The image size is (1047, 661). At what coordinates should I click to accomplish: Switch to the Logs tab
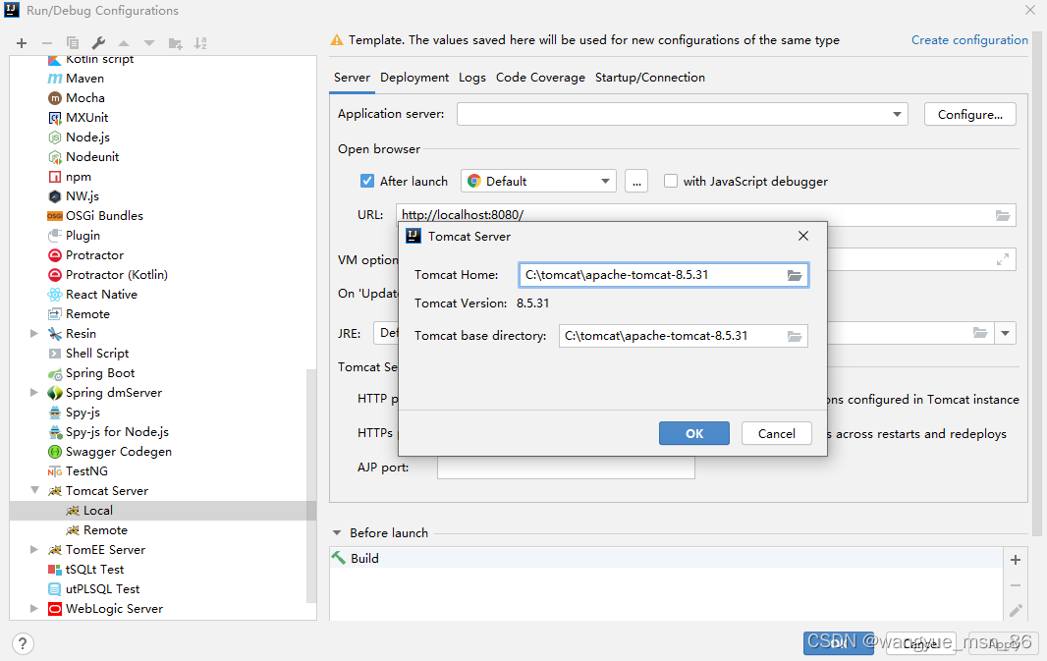pyautogui.click(x=472, y=78)
